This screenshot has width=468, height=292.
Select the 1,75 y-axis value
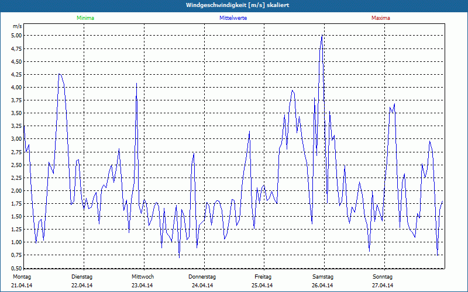pyautogui.click(x=17, y=204)
